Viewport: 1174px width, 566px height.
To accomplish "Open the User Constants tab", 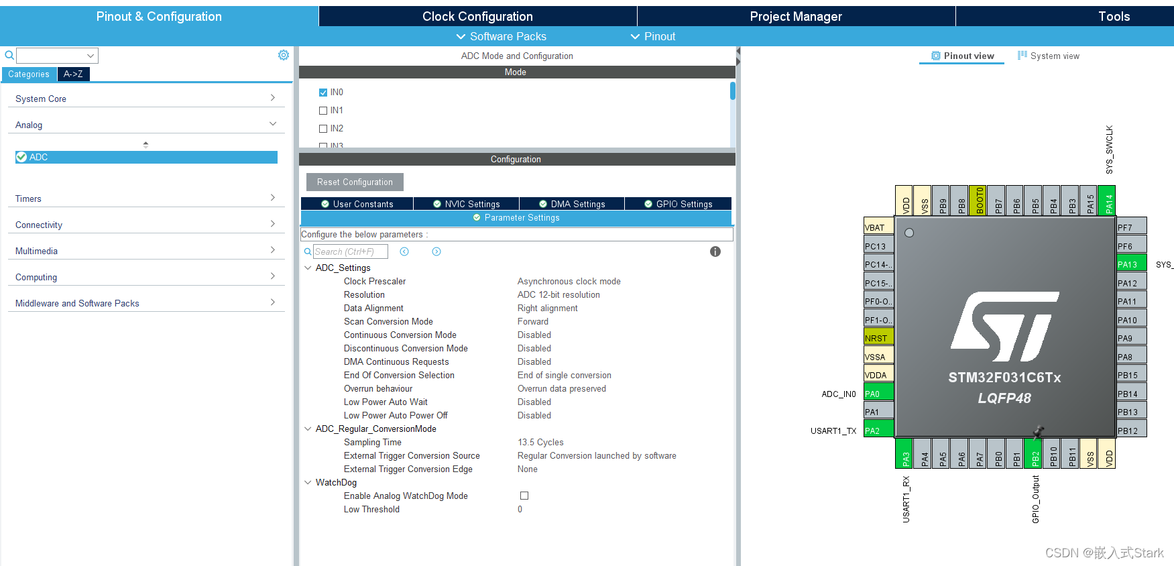I will click(x=357, y=204).
